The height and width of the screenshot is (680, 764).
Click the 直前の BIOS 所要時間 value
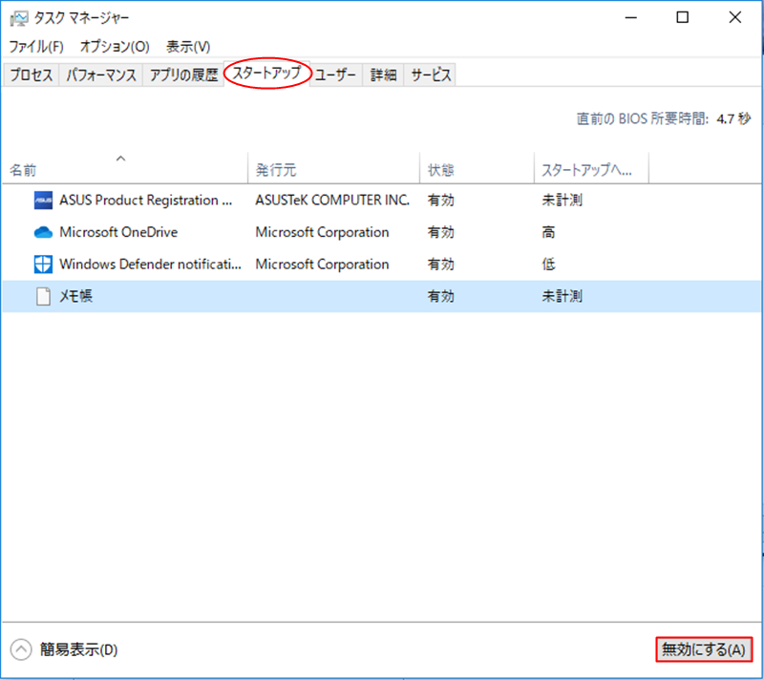[x=733, y=118]
